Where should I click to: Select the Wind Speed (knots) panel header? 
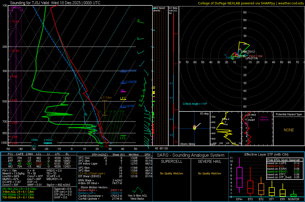(159, 9)
